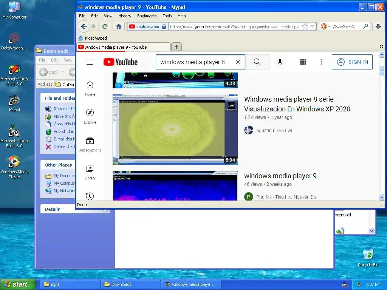Image resolution: width=387 pixels, height=290 pixels.
Task: Open the Edit menu in Mypal
Action: coord(94,16)
